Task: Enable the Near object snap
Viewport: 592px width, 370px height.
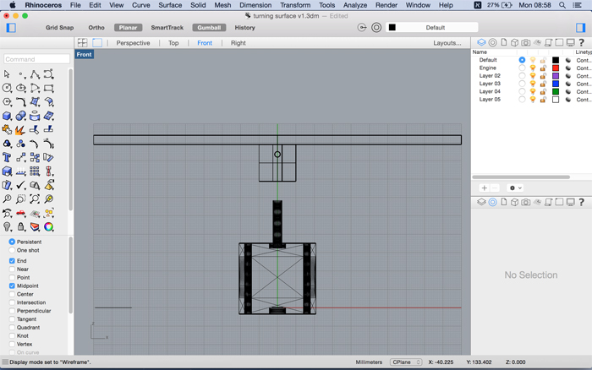Action: click(x=12, y=269)
